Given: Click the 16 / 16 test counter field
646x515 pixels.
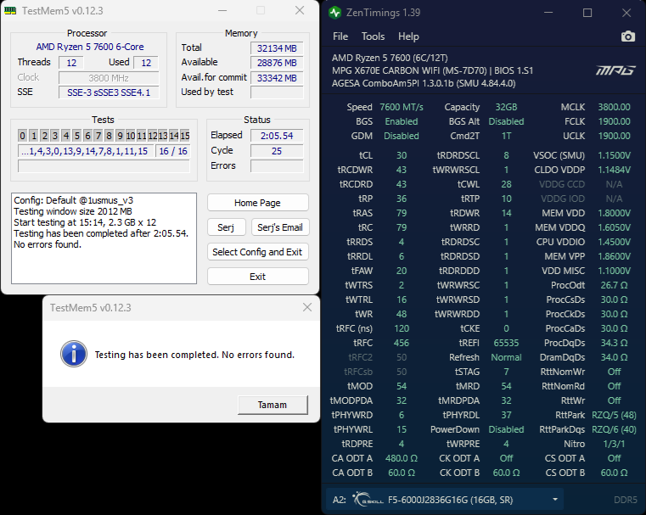Looking at the screenshot, I should (x=173, y=151).
